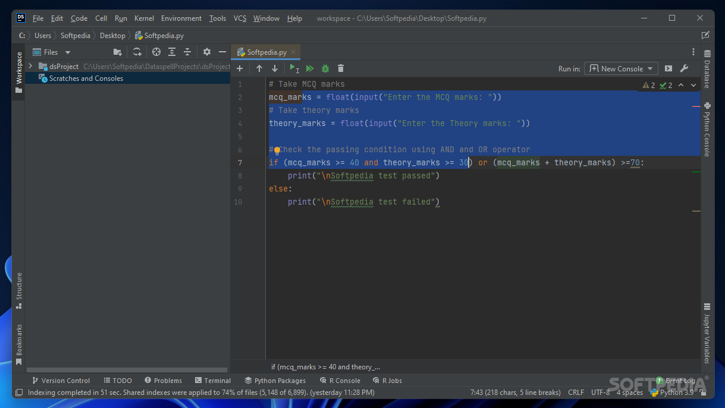Jump to the next highlighted problem
The width and height of the screenshot is (725, 408).
click(693, 85)
